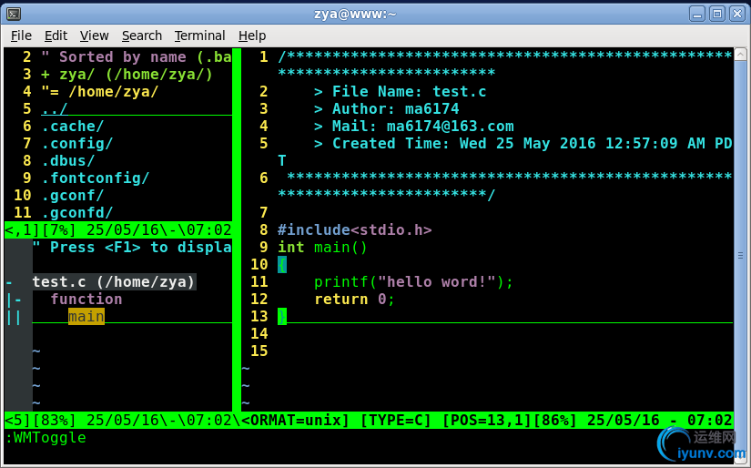The image size is (751, 468).
Task: Open the View menu
Action: [94, 36]
